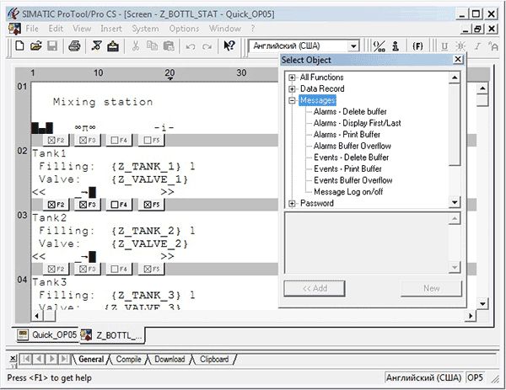
Task: Click the (F) function key icon
Action: pyautogui.click(x=417, y=46)
